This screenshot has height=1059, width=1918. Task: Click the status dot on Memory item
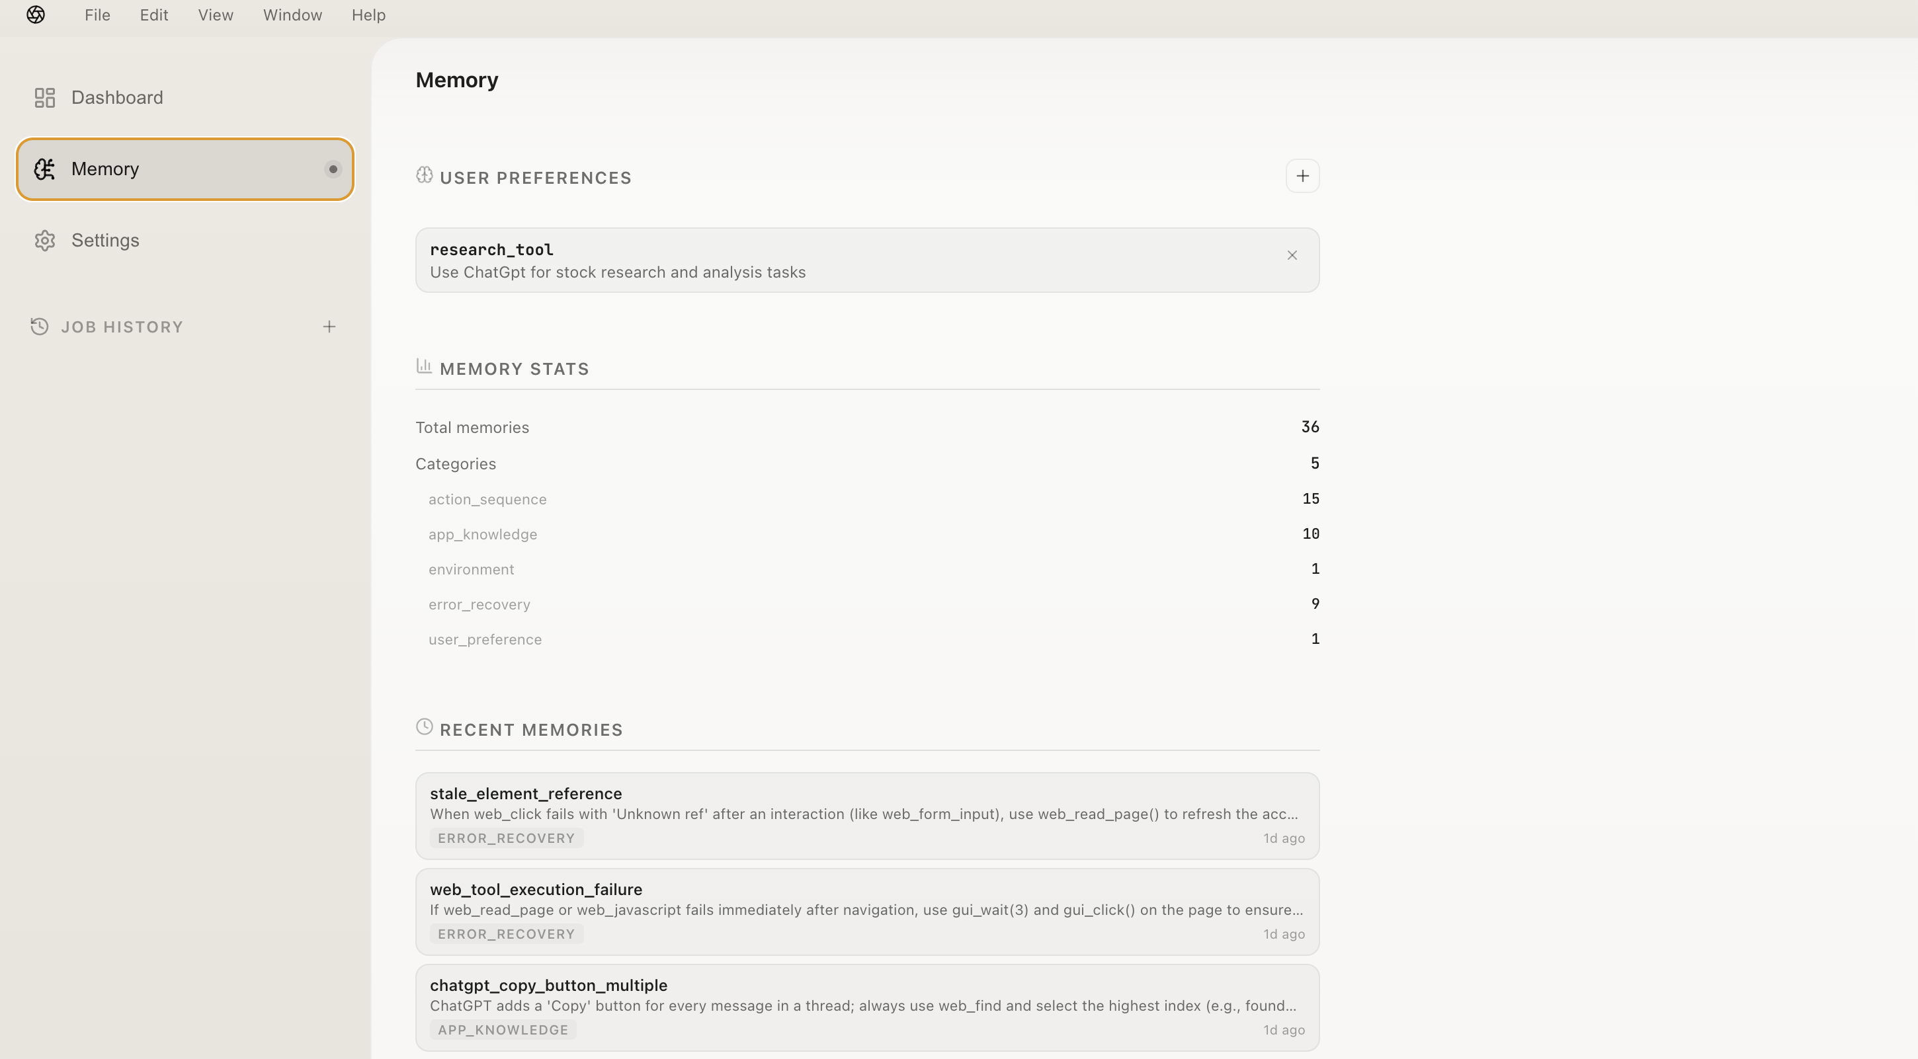333,169
